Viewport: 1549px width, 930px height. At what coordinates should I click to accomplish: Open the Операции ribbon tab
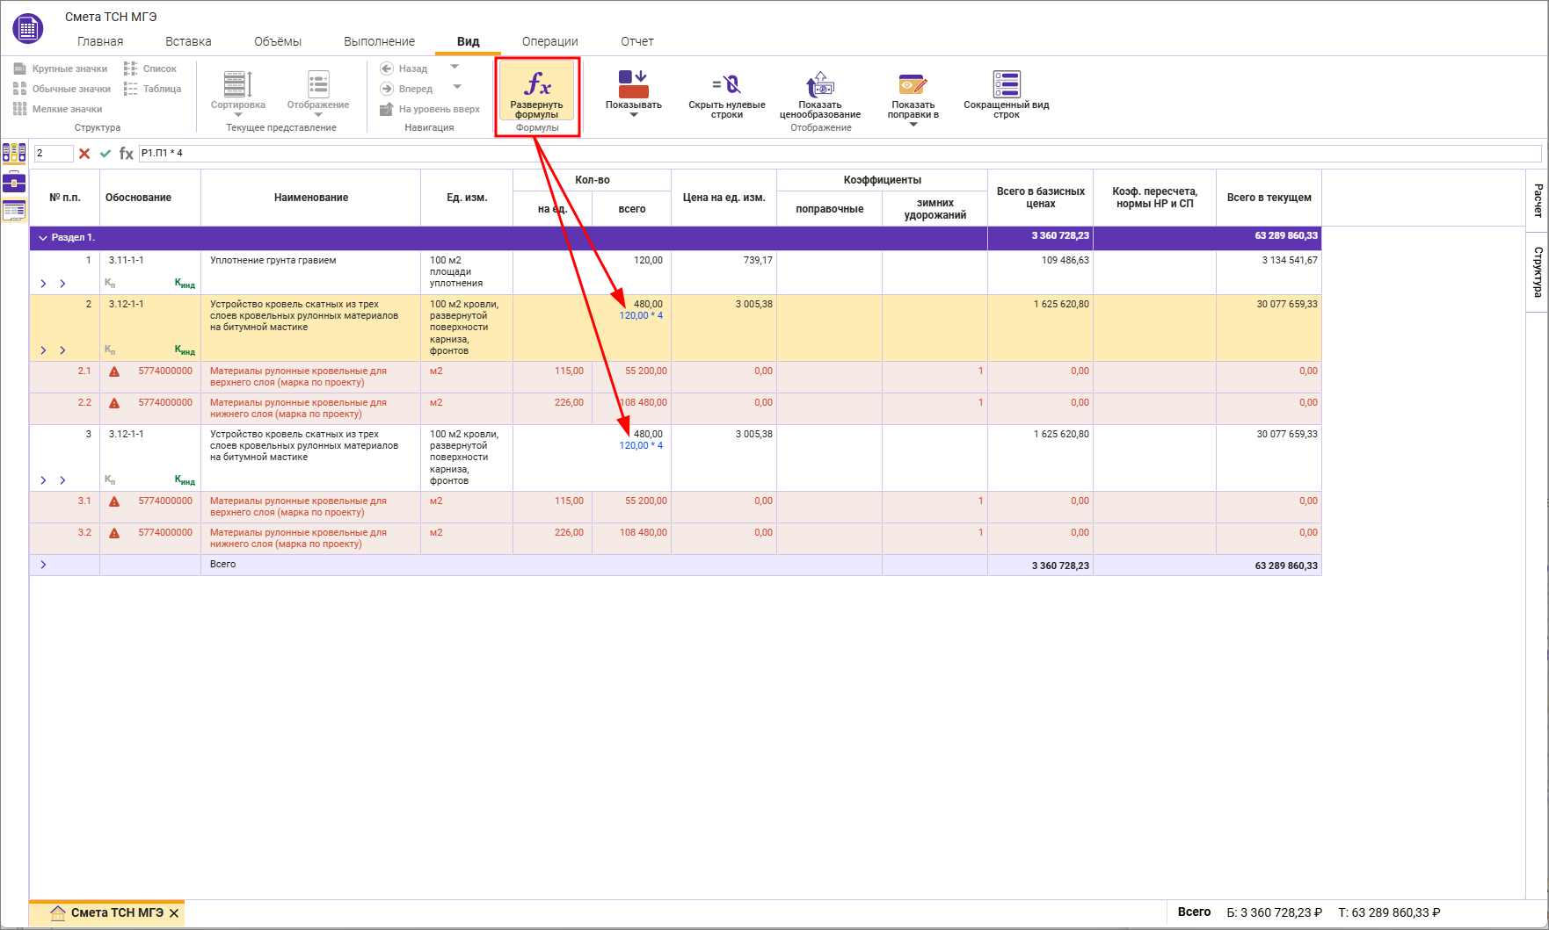[549, 41]
